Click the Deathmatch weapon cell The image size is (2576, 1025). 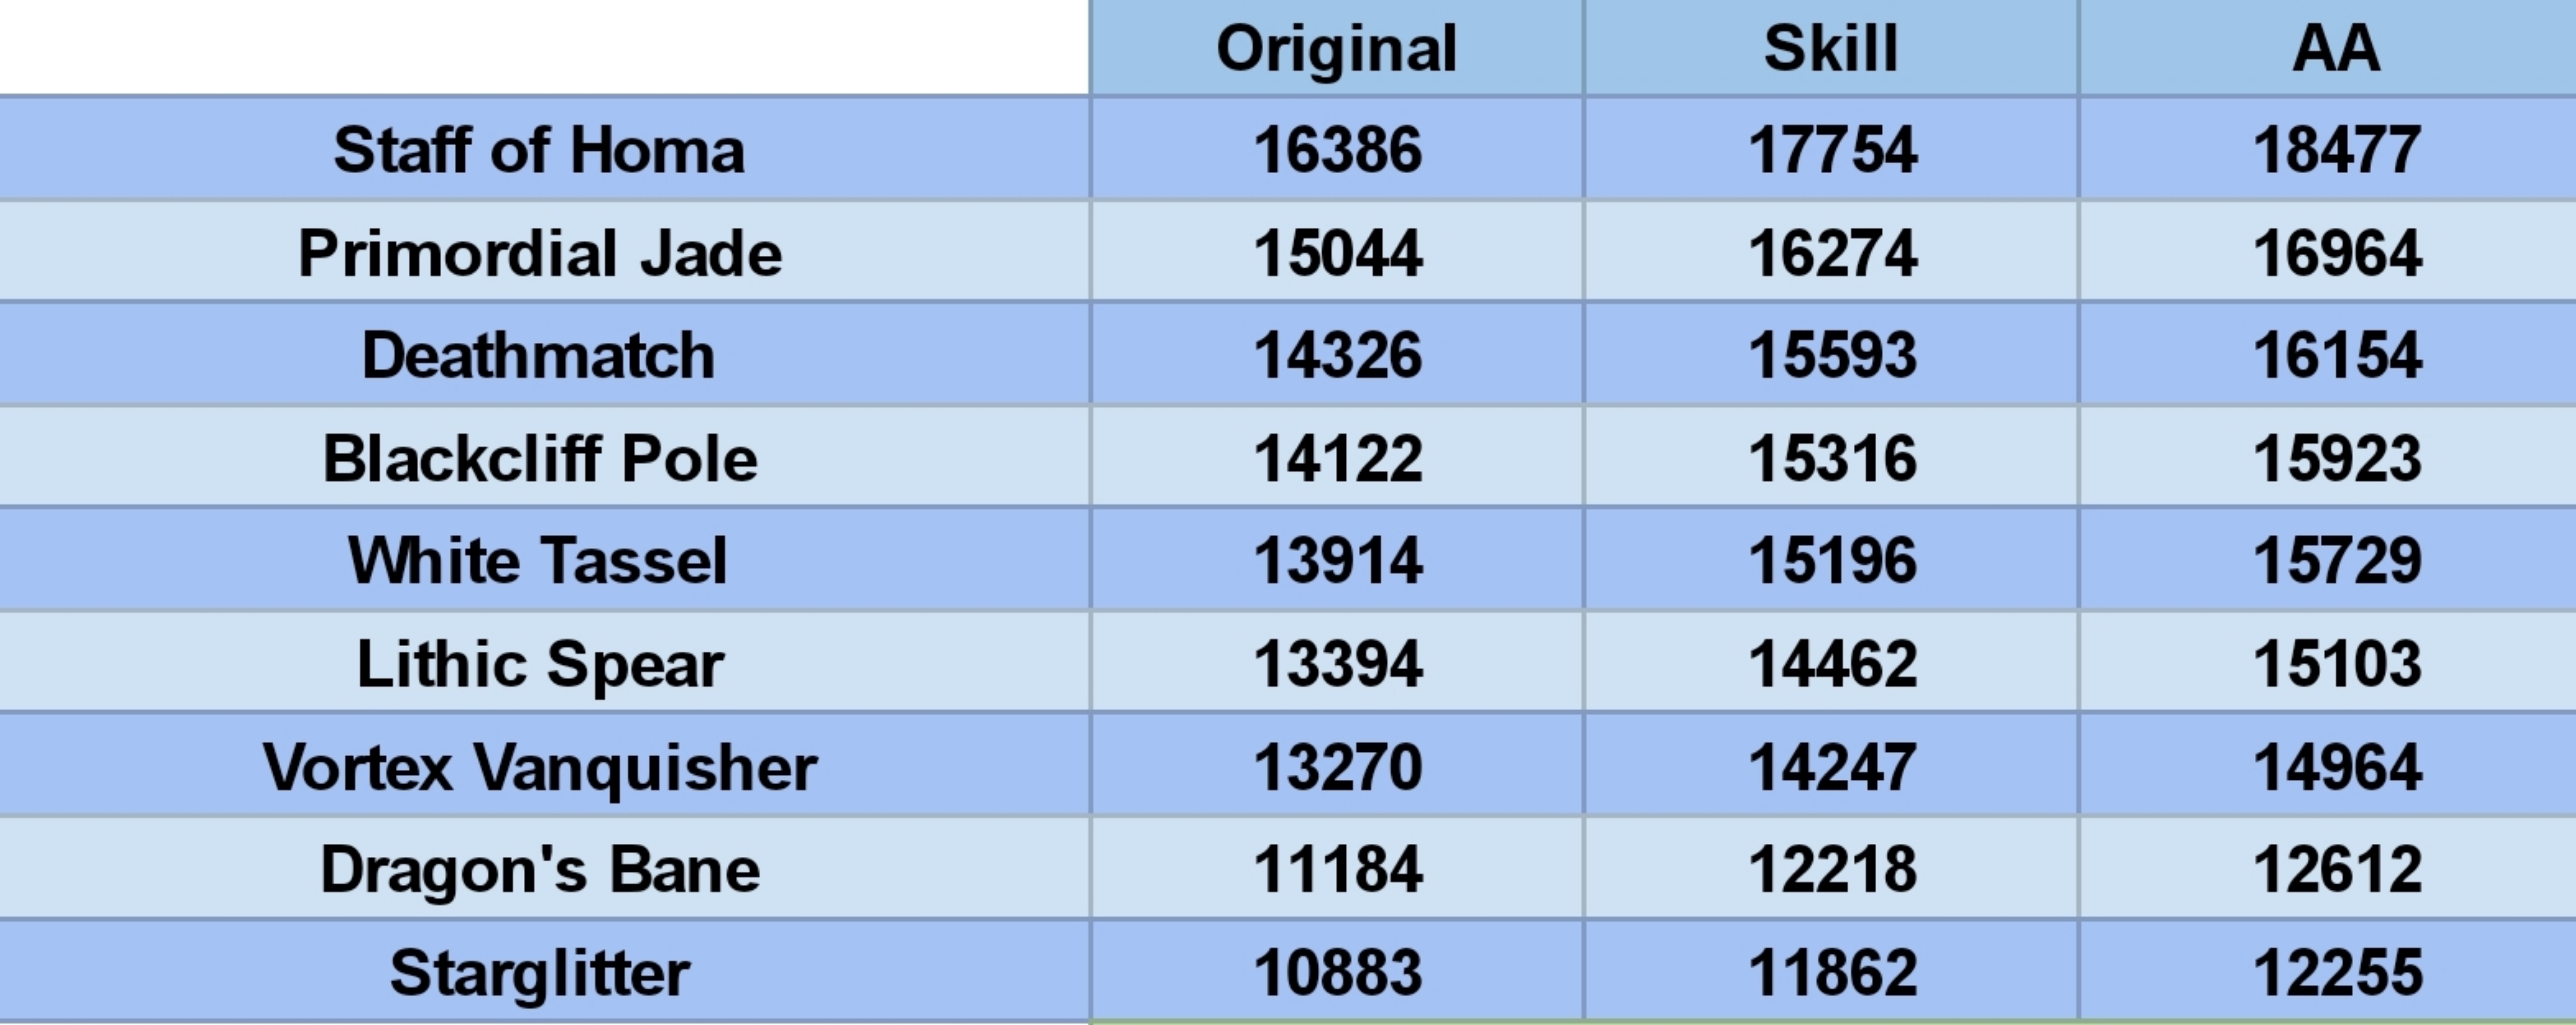(x=539, y=356)
